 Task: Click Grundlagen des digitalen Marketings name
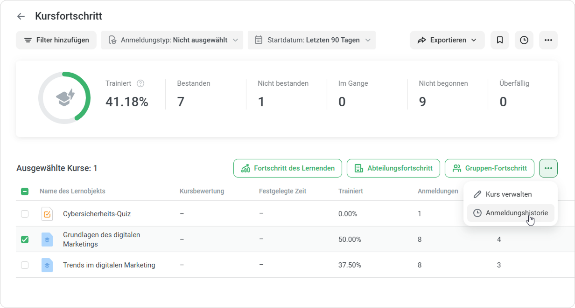102,240
